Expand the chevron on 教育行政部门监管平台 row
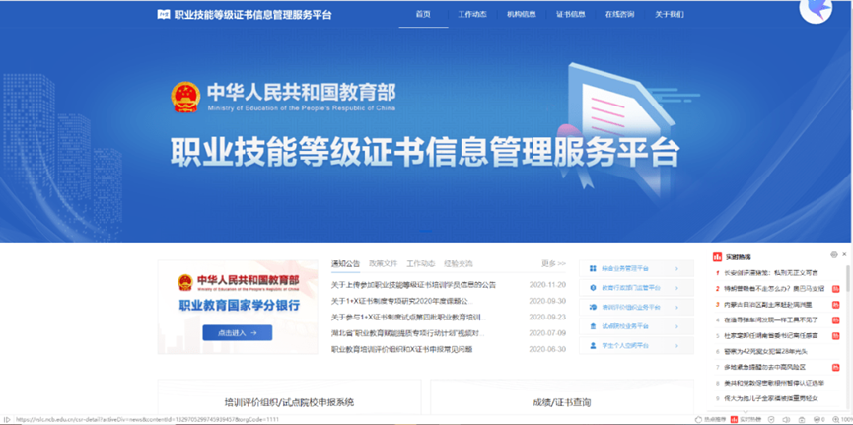The width and height of the screenshot is (853, 425). (676, 288)
